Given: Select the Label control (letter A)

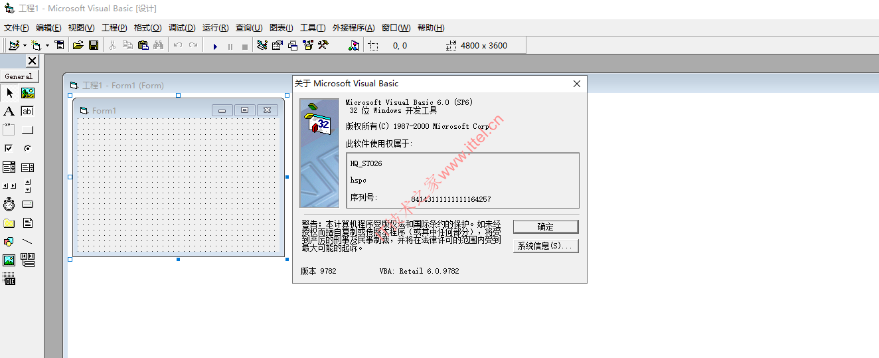Looking at the screenshot, I should (9, 112).
